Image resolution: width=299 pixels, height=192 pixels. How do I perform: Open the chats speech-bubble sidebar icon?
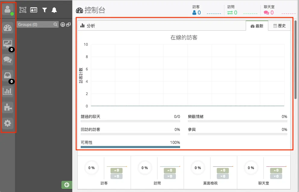8,60
